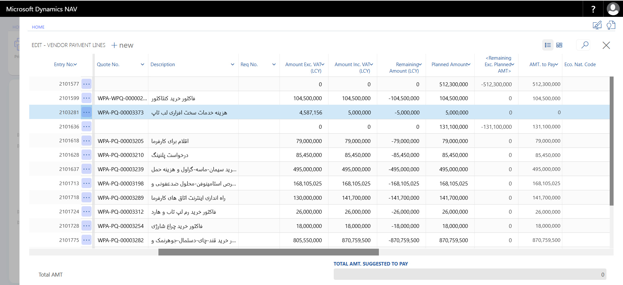This screenshot has height=285, width=623.
Task: Open the user account avatar menu
Action: click(613, 9)
